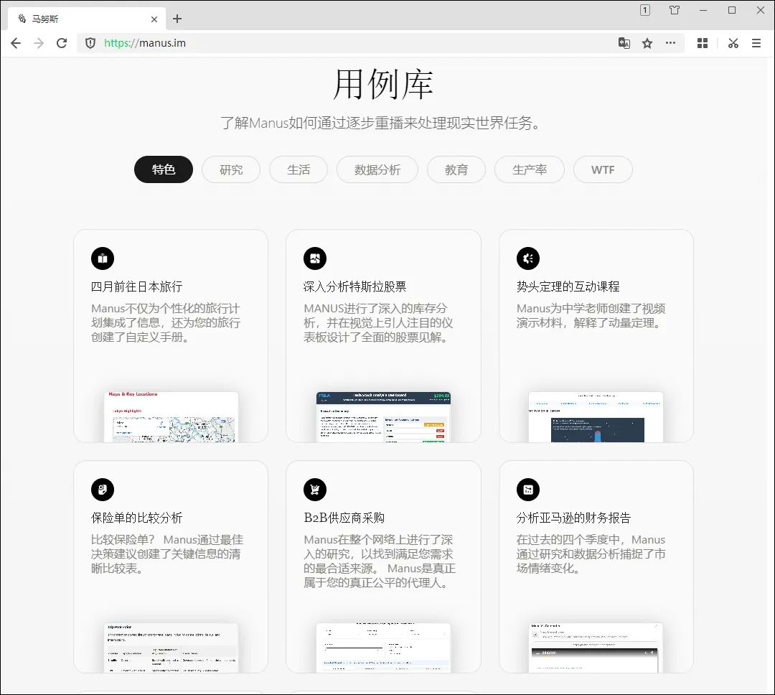Open the three-dot page actions icon
This screenshot has height=695, width=775.
[670, 43]
